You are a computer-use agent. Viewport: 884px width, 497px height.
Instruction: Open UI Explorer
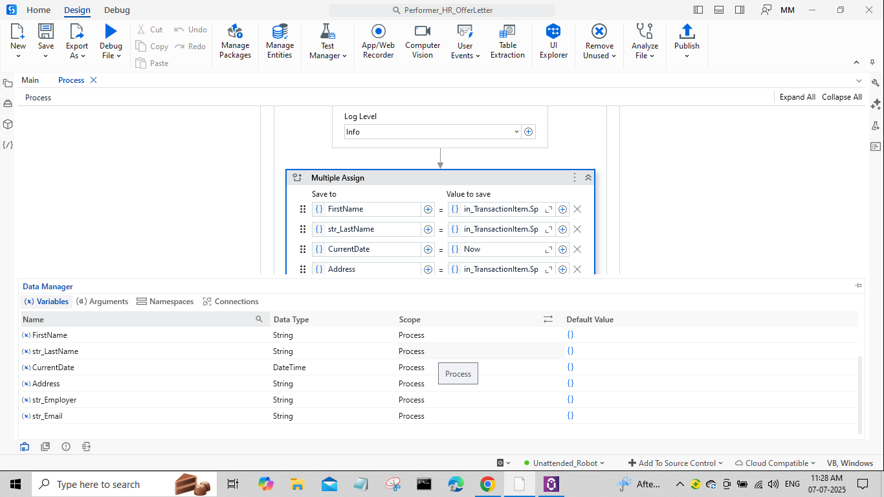click(553, 41)
